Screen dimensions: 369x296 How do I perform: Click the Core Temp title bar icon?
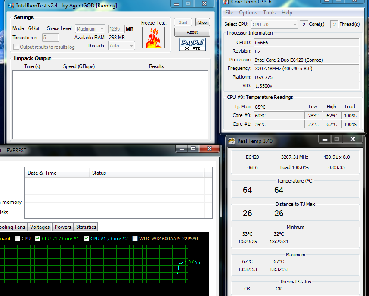point(226,2)
